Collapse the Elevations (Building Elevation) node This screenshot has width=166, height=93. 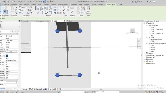tap(147, 43)
